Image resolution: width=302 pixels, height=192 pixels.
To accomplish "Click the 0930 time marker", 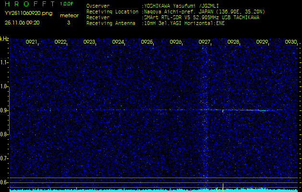I will click(x=290, y=42).
